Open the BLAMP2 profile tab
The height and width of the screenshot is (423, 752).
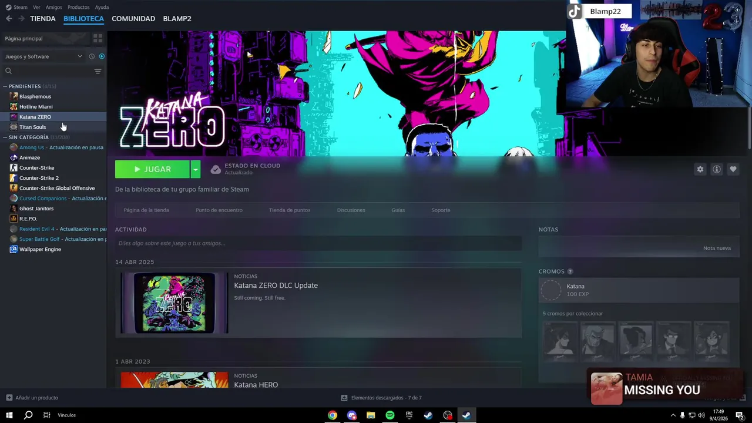tap(177, 19)
